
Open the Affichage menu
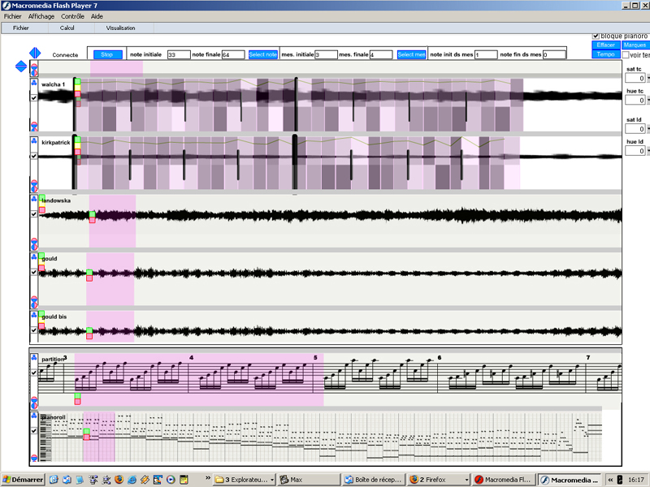pyautogui.click(x=41, y=16)
